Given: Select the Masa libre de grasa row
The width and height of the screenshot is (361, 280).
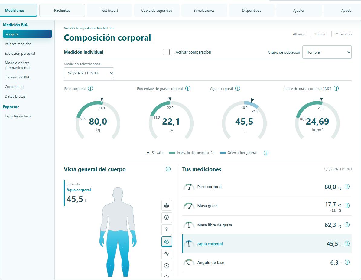Looking at the screenshot, I should click(267, 225).
